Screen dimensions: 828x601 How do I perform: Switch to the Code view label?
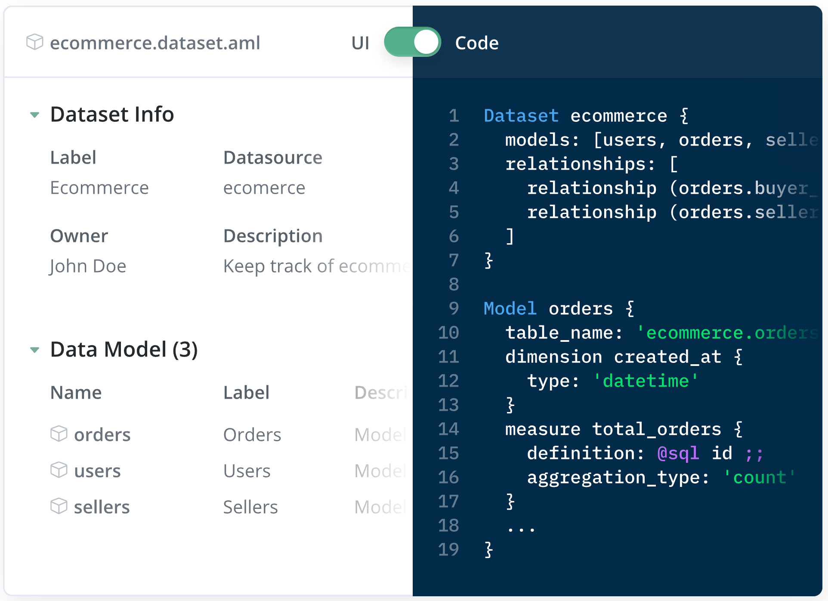[x=477, y=43]
